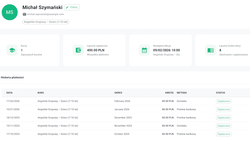The image size is (250, 141).
Task: Sort by the KWOTA column header
Action: pyautogui.click(x=169, y=93)
